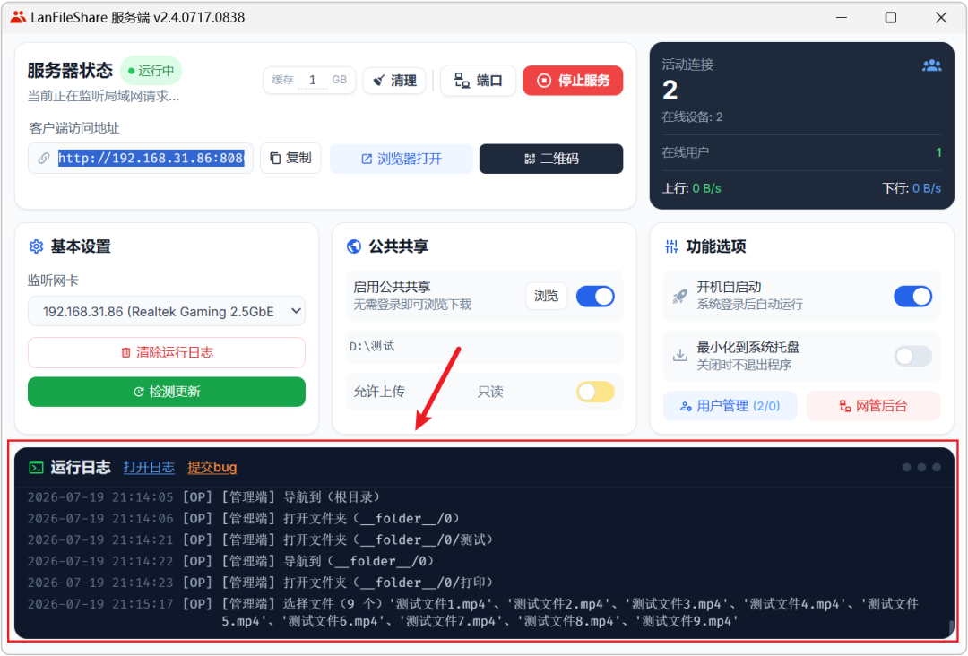Click the active connections people icon
This screenshot has height=656, width=968.
coord(931,65)
